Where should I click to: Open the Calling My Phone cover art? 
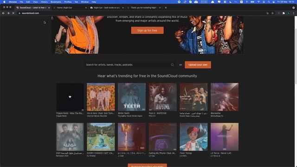pos(162,137)
